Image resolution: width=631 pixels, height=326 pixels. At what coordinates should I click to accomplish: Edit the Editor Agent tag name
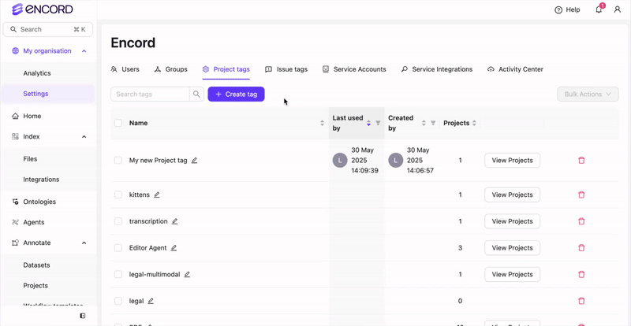(174, 248)
